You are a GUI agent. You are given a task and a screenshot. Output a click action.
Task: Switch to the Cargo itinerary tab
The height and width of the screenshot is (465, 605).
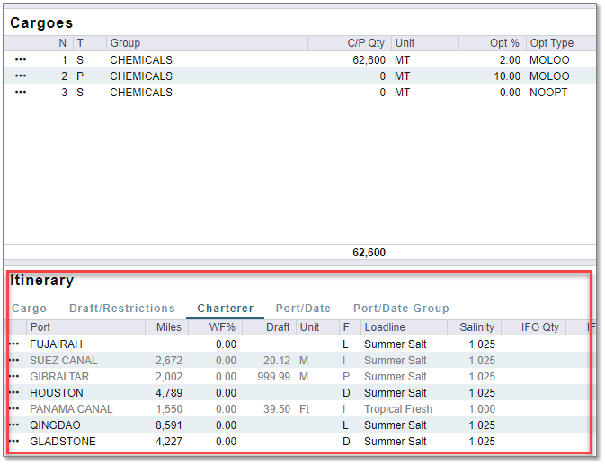coord(29,309)
